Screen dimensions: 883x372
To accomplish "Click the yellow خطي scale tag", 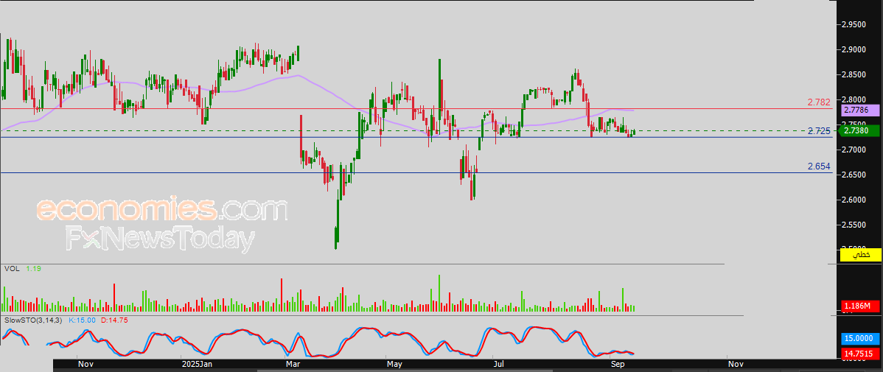I will [x=859, y=255].
